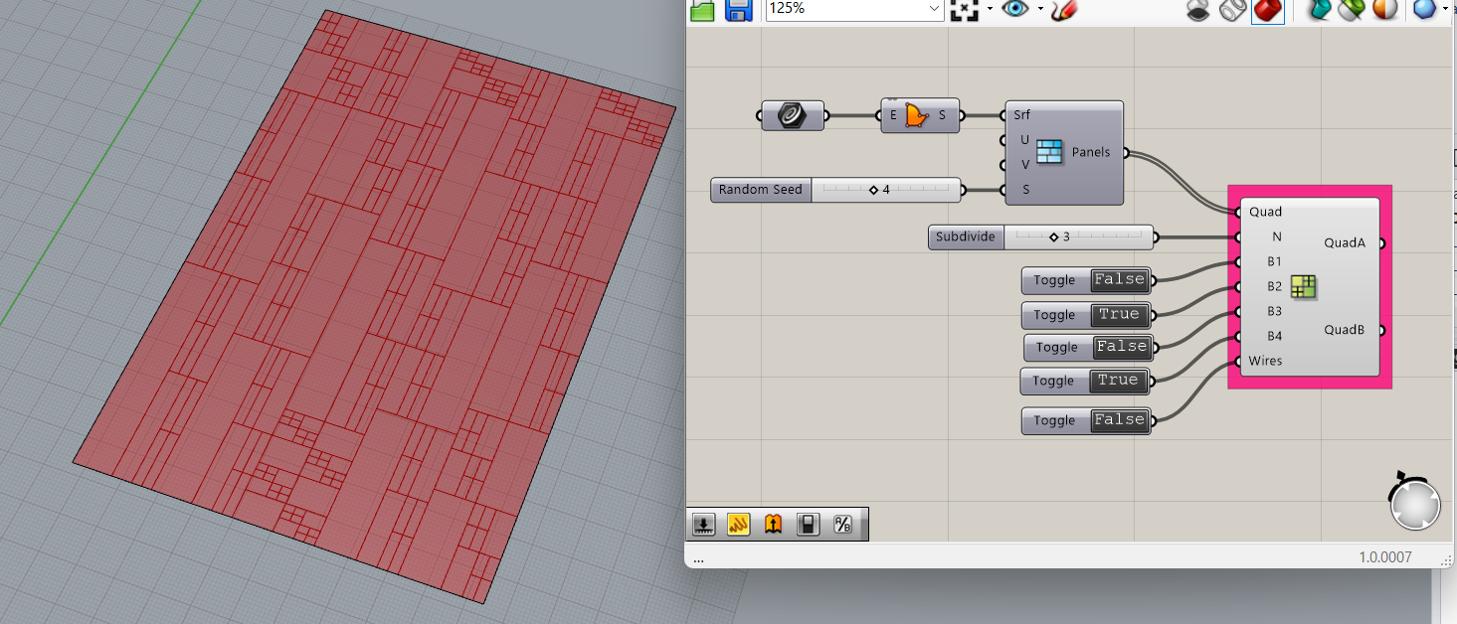Save the definition with the disk icon
Screen dimensions: 1457x624
pos(738,11)
